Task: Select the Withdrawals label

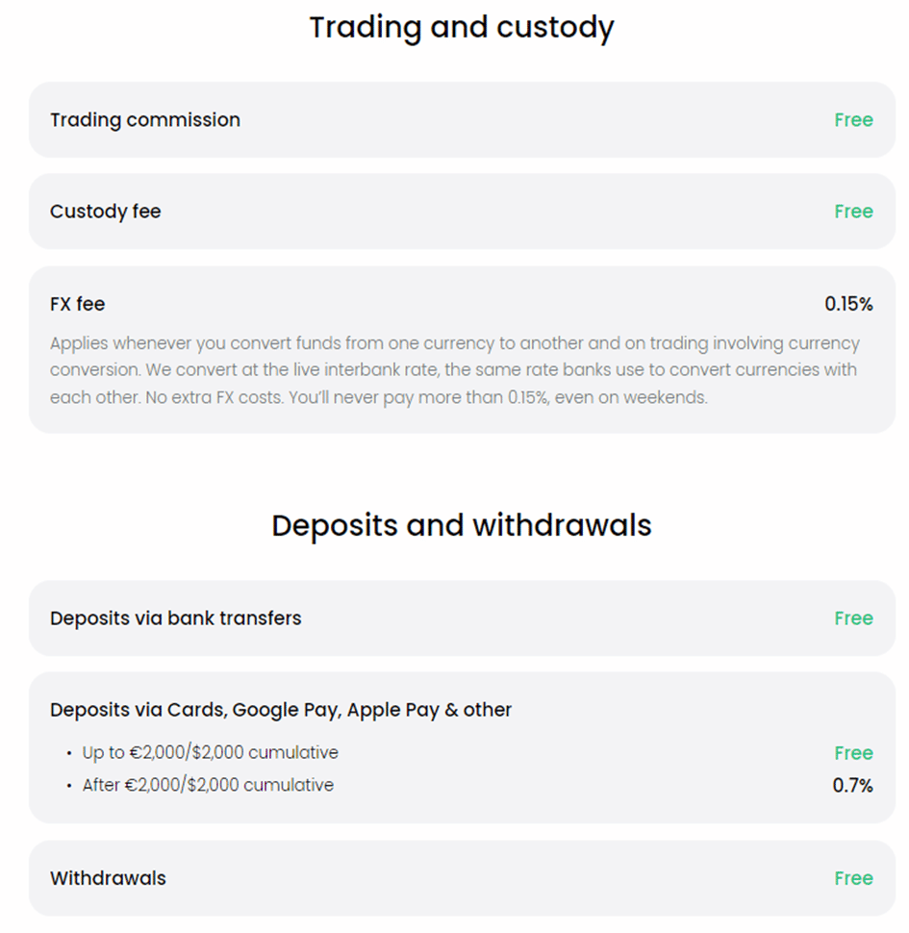Action: (x=108, y=878)
